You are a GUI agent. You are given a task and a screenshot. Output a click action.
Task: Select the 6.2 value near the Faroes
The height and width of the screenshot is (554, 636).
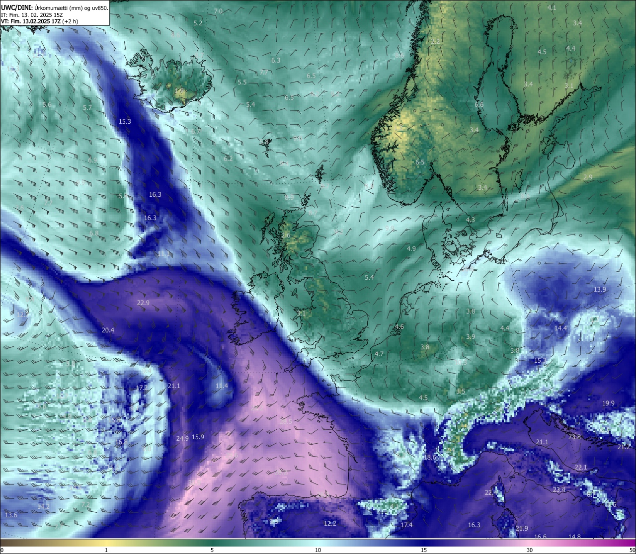[x=228, y=158]
